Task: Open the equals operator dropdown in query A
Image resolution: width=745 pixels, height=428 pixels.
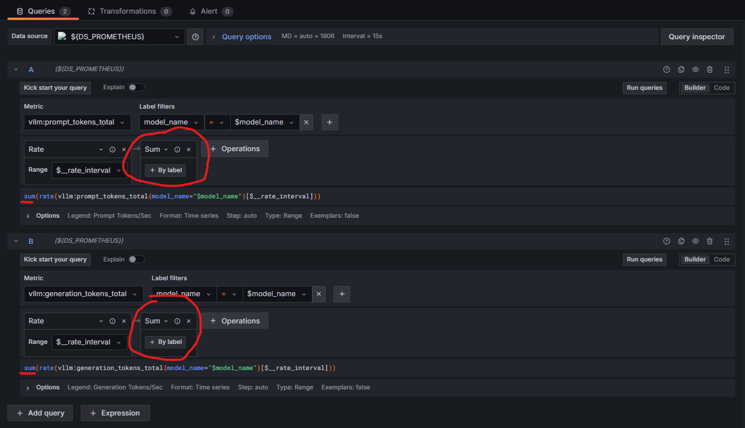Action: pyautogui.click(x=217, y=122)
